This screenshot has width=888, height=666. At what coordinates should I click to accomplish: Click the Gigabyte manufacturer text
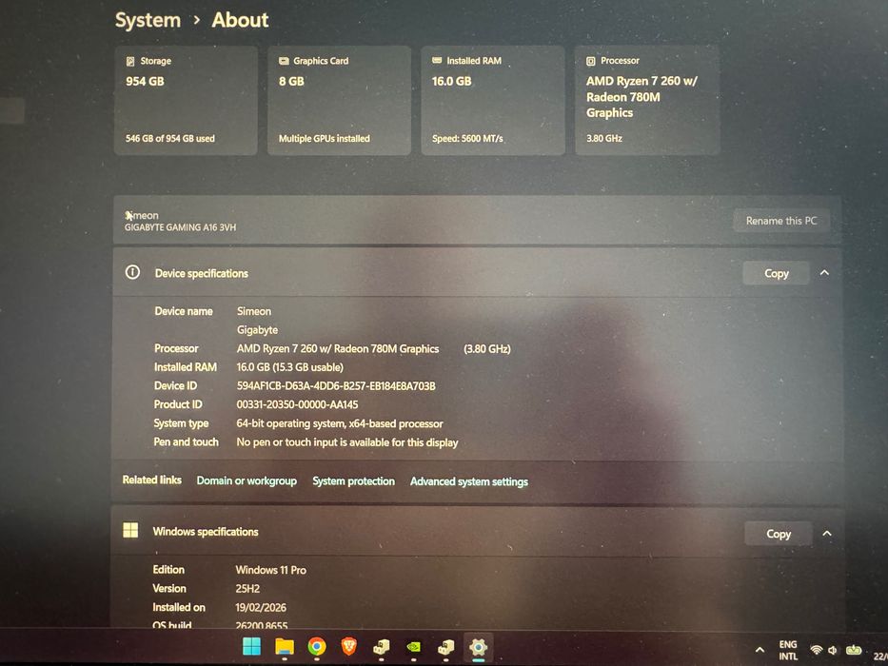257,329
